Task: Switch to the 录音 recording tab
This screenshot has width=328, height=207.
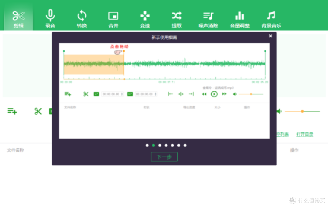Action: (50, 19)
